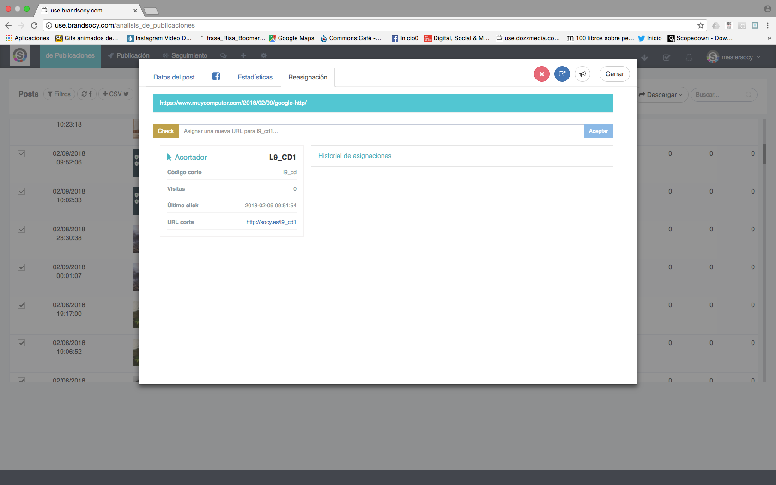776x485 pixels.
Task: Open the Facebook tab icon in modal
Action: (x=216, y=77)
